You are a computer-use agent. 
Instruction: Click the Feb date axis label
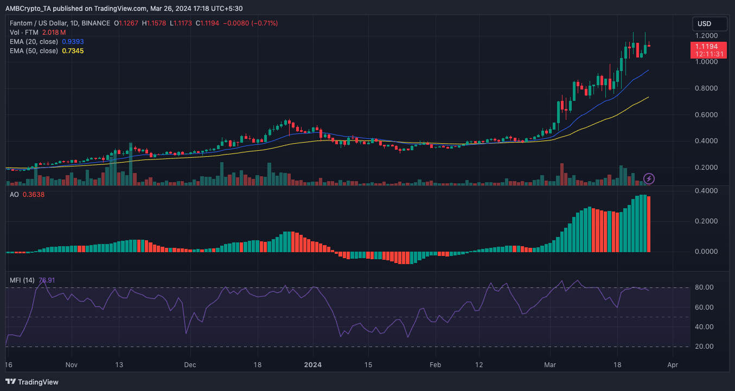point(434,365)
